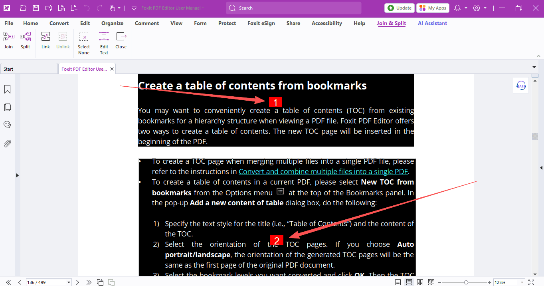
Task: Switch to continuous facing view
Action: pyautogui.click(x=431, y=282)
